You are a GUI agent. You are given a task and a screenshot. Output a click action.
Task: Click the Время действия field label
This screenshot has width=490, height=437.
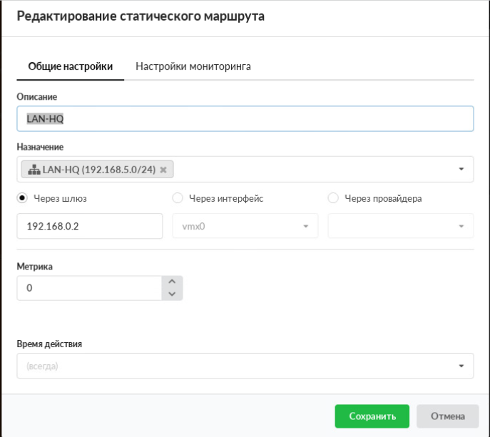(49, 344)
